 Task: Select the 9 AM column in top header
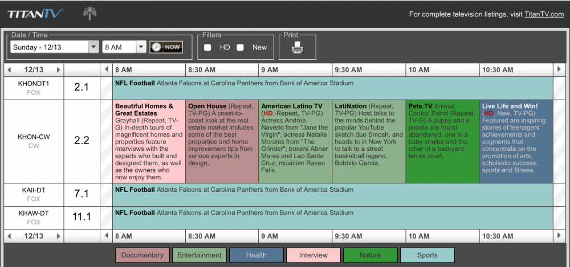coord(295,70)
